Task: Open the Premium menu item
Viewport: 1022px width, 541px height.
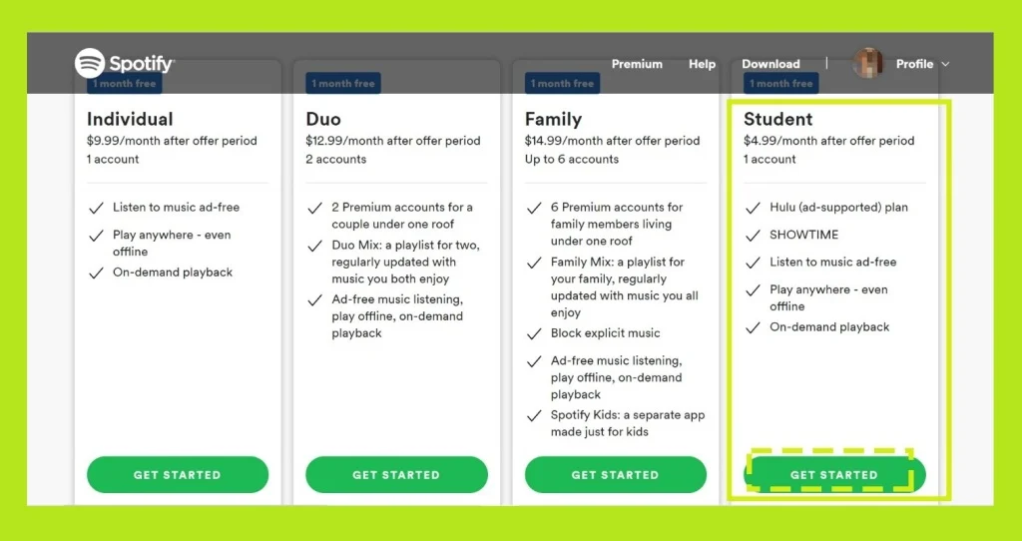Action: pos(637,64)
